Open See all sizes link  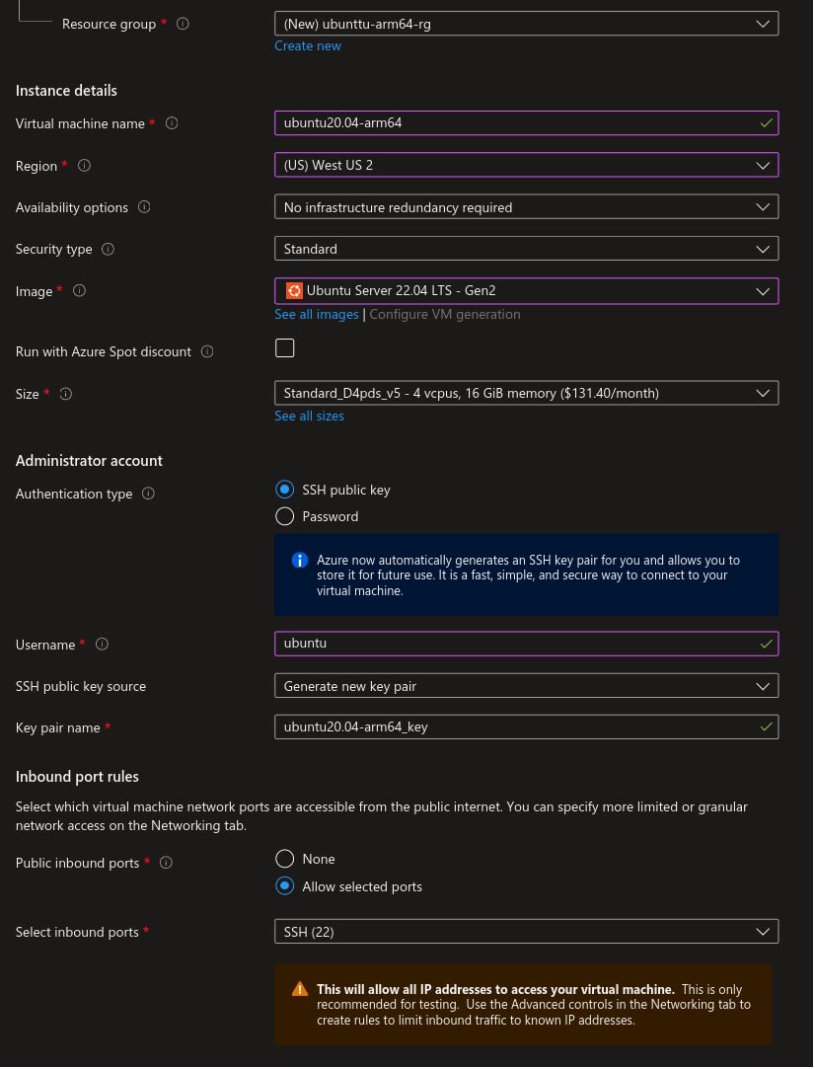[310, 416]
